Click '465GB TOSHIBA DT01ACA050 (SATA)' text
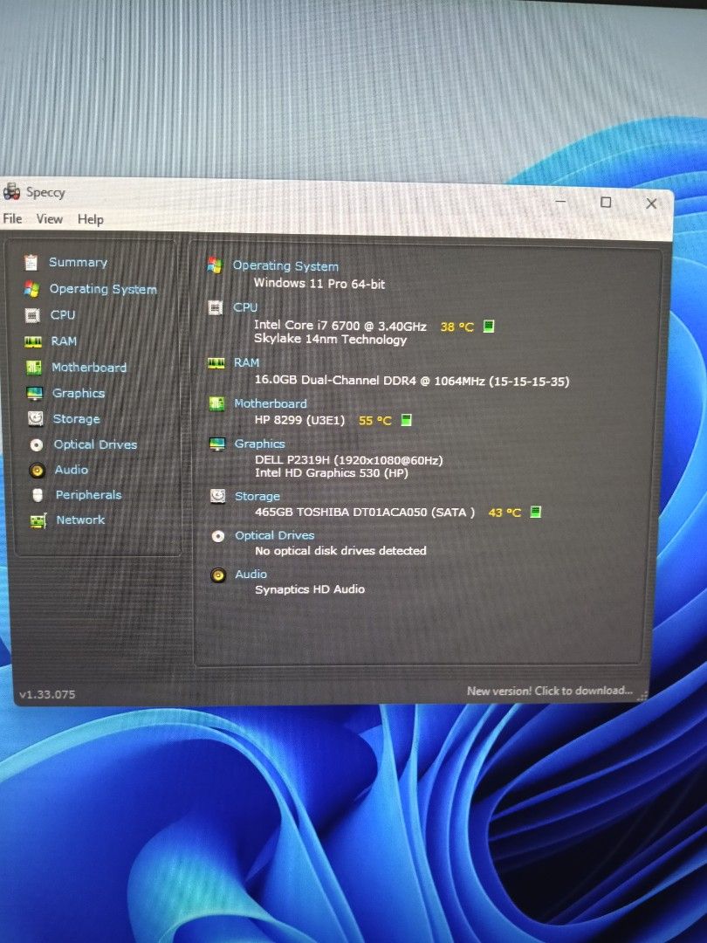This screenshot has width=707, height=943. click(x=365, y=512)
